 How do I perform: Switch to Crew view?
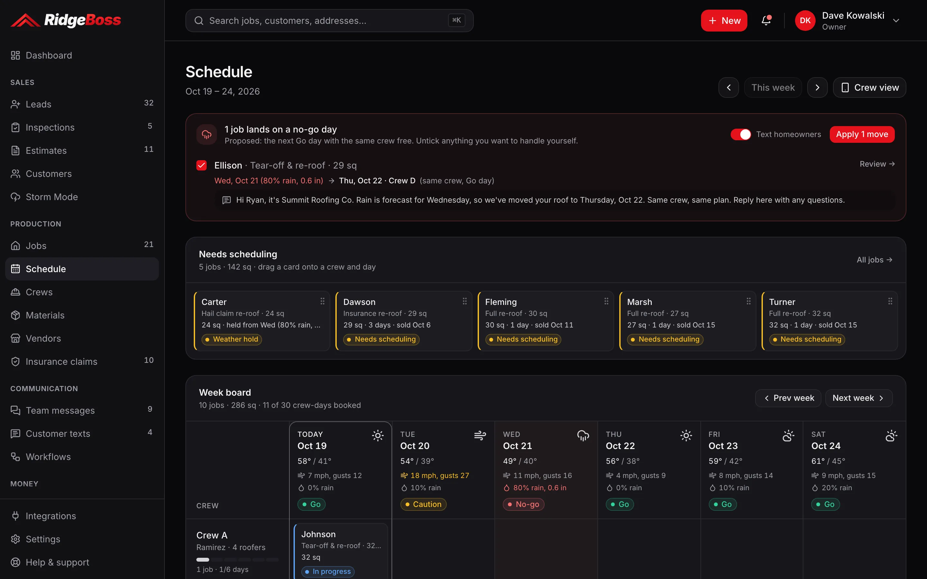click(x=869, y=88)
